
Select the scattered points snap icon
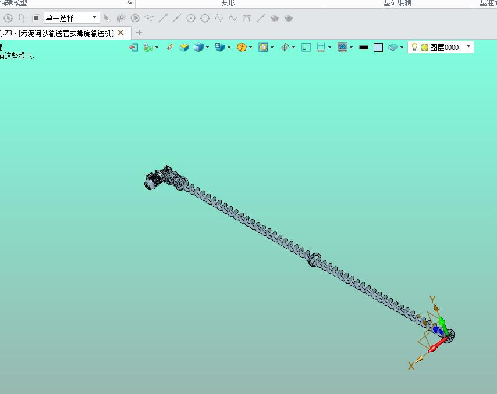coord(149,18)
